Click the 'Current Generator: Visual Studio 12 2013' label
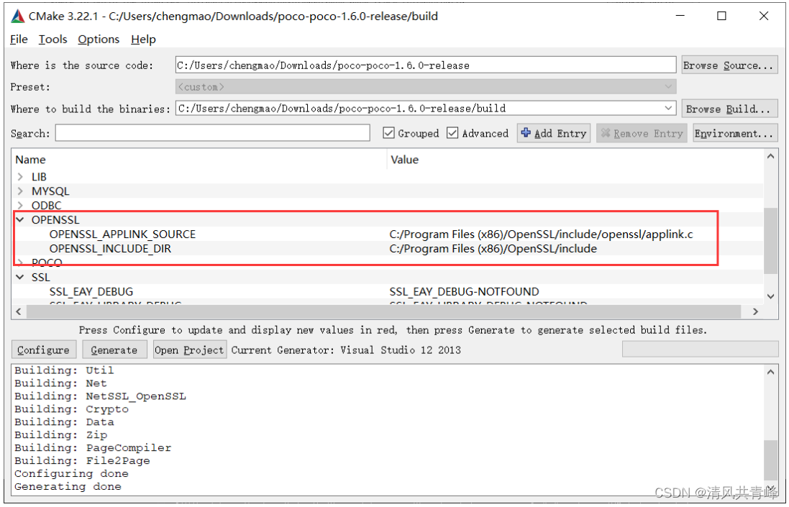The width and height of the screenshot is (789, 507). [346, 350]
